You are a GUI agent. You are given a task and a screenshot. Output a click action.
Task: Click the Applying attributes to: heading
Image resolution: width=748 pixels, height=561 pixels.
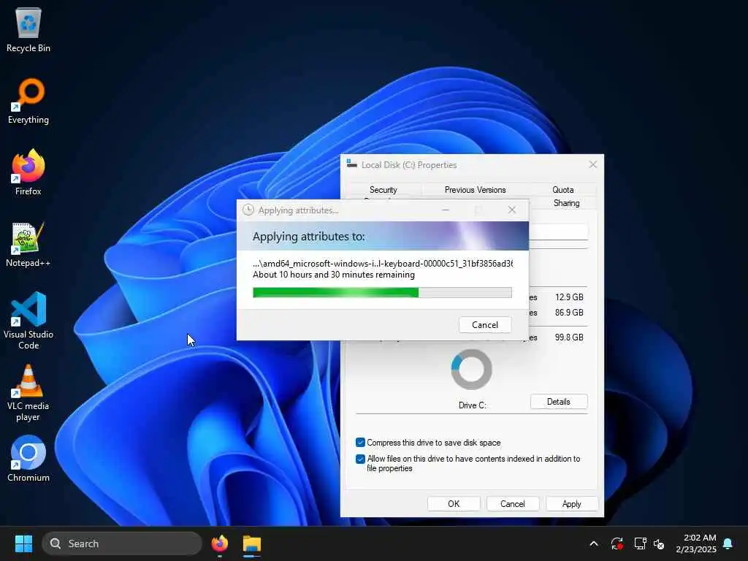(x=309, y=237)
